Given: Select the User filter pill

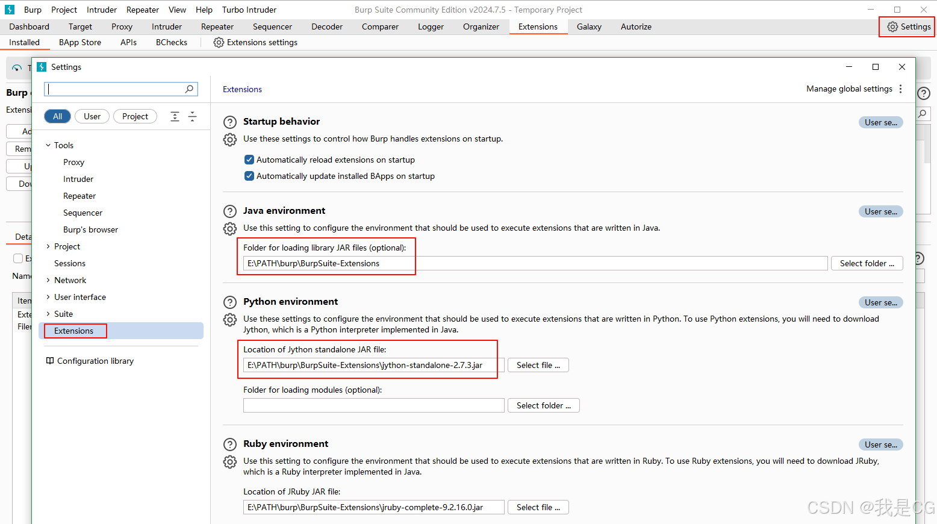Looking at the screenshot, I should pos(92,116).
